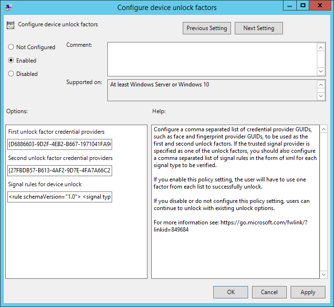The image size is (334, 307).
Task: Maximize the dialog window
Action: 303,6
